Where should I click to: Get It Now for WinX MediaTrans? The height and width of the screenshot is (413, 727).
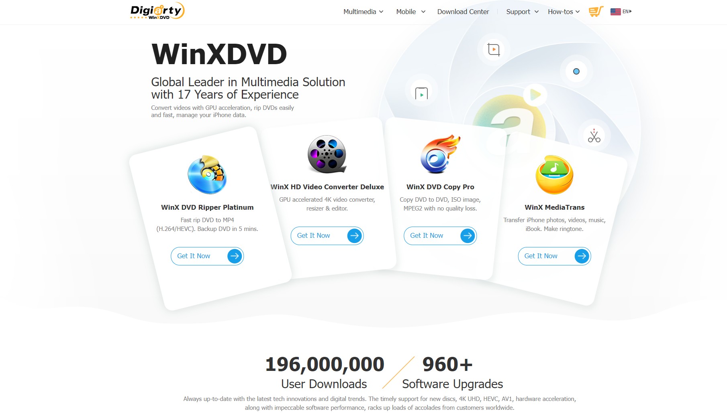pyautogui.click(x=554, y=256)
